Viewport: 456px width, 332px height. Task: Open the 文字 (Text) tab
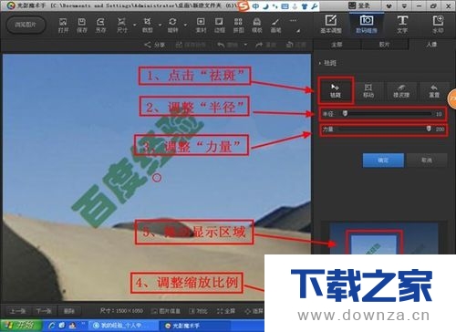pos(402,25)
